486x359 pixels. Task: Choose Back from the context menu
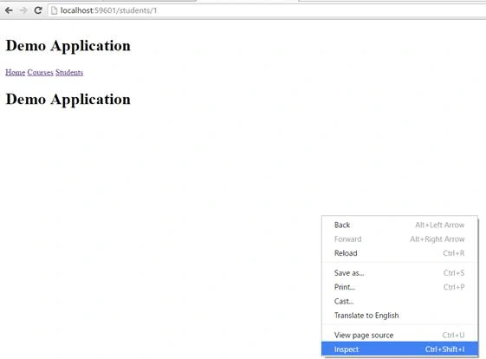click(x=400, y=225)
